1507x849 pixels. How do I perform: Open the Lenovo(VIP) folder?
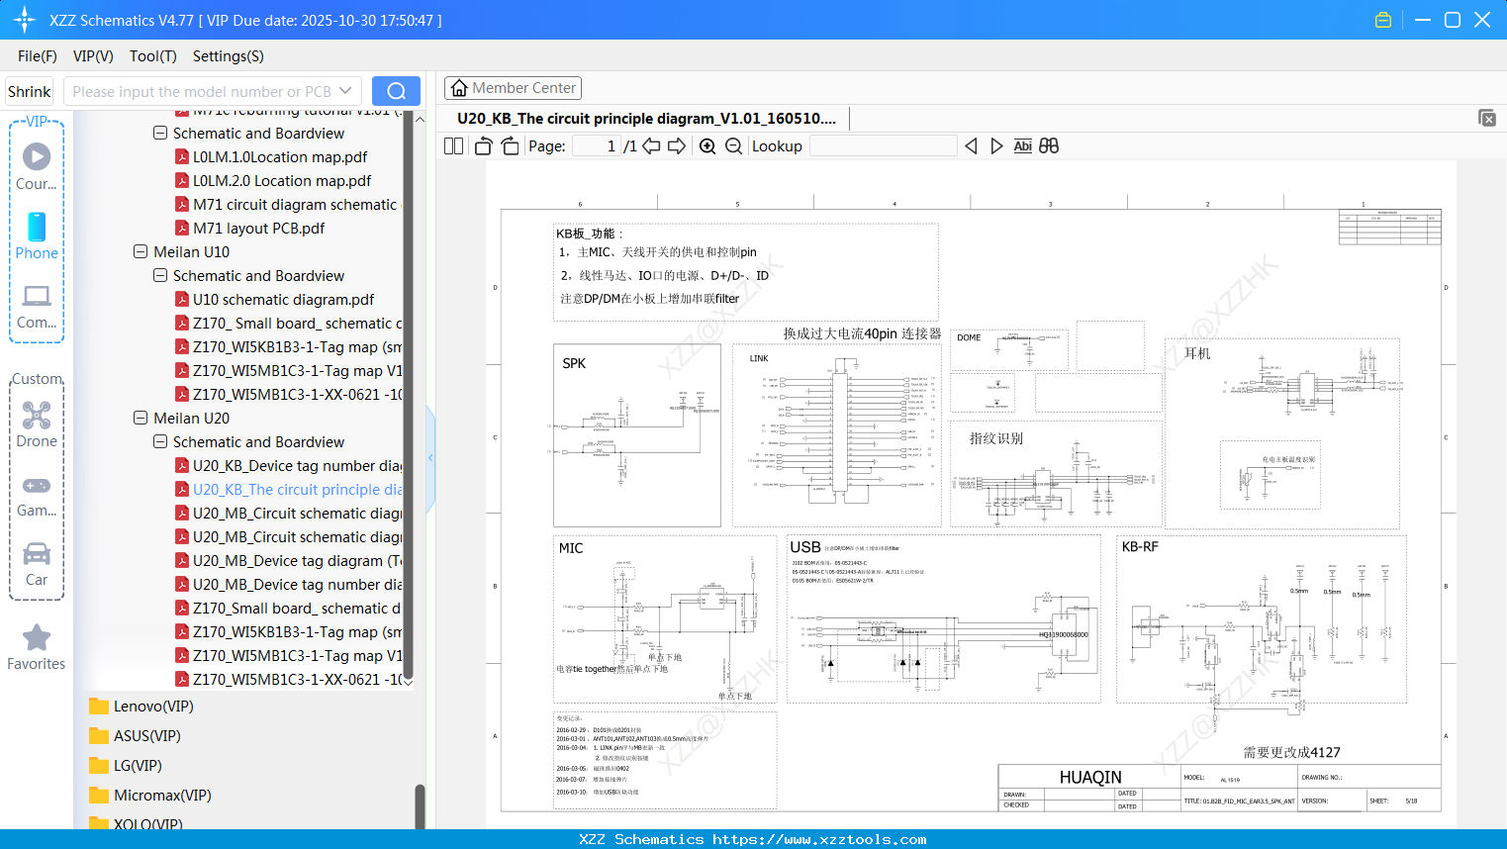pos(153,706)
